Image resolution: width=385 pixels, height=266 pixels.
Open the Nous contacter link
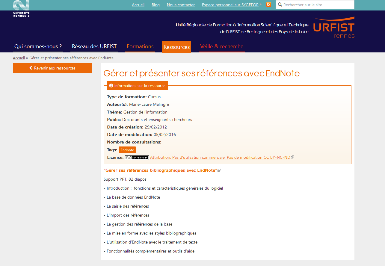[181, 5]
